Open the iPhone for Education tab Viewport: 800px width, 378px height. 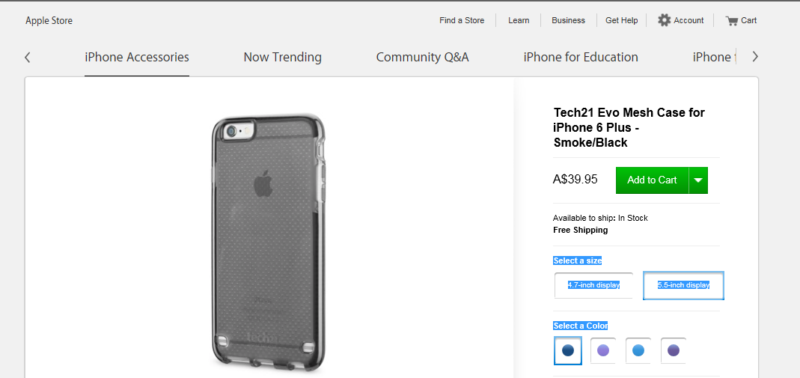pyautogui.click(x=581, y=57)
